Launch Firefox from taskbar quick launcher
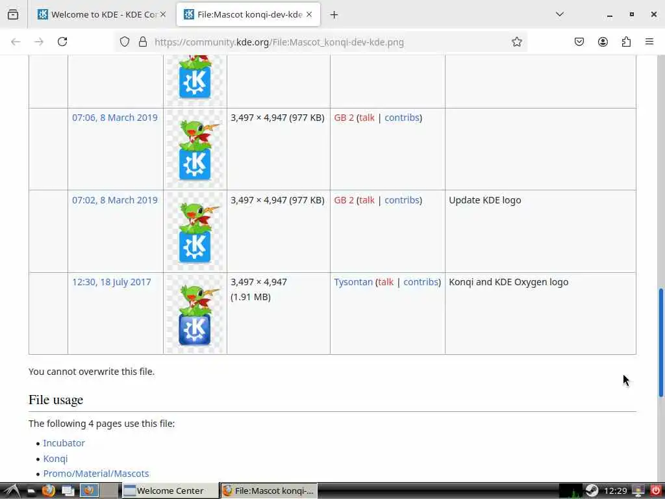Image resolution: width=665 pixels, height=499 pixels. click(x=48, y=491)
